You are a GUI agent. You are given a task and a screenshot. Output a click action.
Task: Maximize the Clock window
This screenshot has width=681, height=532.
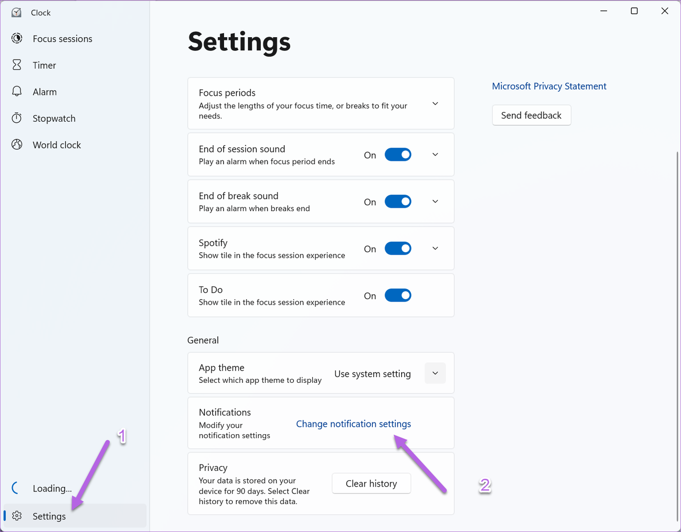tap(634, 11)
